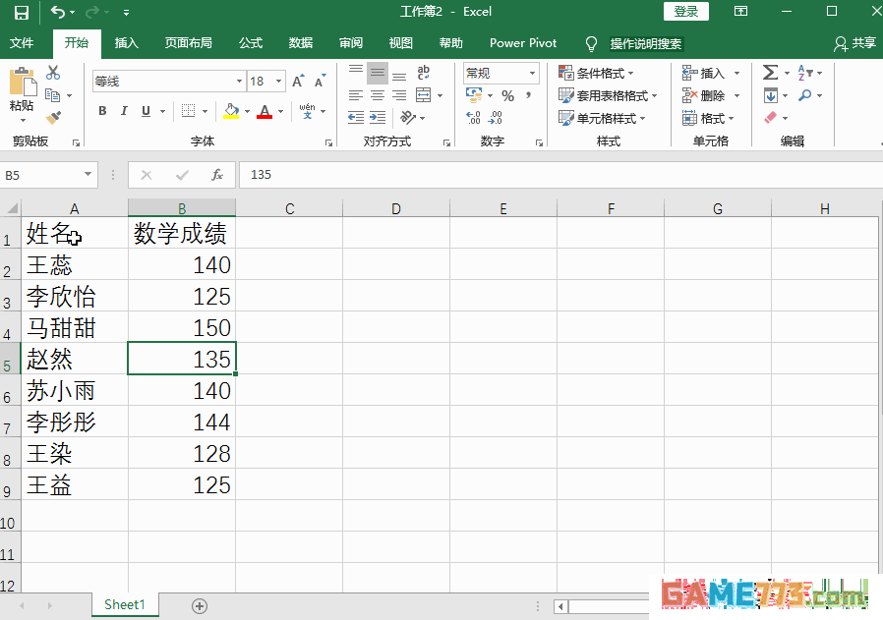883x620 pixels.
Task: Click the 登录 sign-in button
Action: click(x=686, y=11)
